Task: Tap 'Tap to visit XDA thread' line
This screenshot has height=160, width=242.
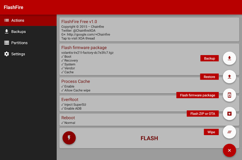Action: [x=78, y=38]
